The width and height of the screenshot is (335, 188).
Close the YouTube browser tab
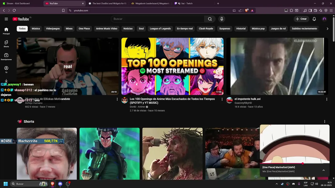click(83, 3)
